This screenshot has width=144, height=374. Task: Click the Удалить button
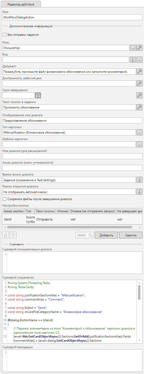pos(131,235)
